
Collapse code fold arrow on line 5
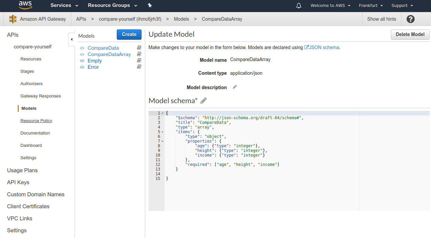[x=163, y=132]
